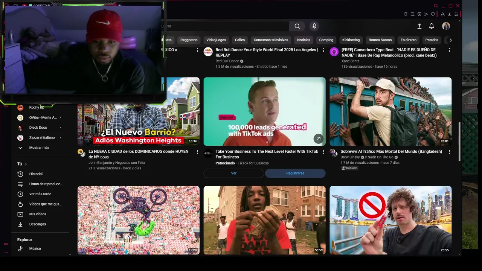Click the browser snapshot tool icon
The height and width of the screenshot is (271, 482).
[x=412, y=14]
